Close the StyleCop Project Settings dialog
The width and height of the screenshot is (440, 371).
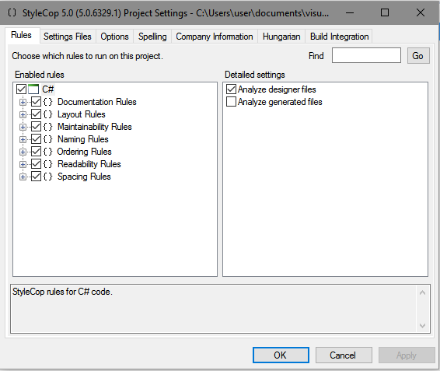pyautogui.click(x=421, y=12)
